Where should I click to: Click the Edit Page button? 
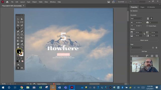coord(144,51)
